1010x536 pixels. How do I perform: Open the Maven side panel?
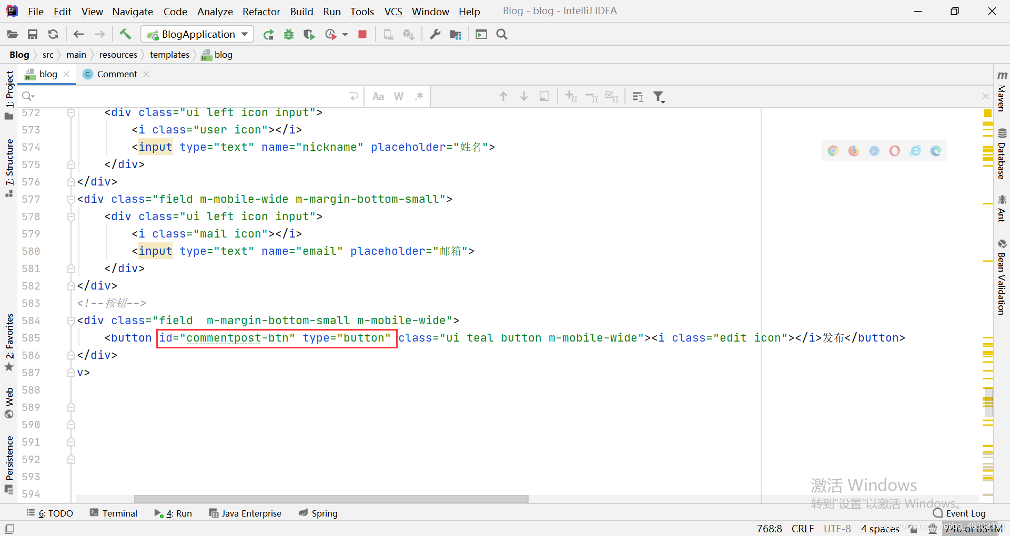point(1002,91)
